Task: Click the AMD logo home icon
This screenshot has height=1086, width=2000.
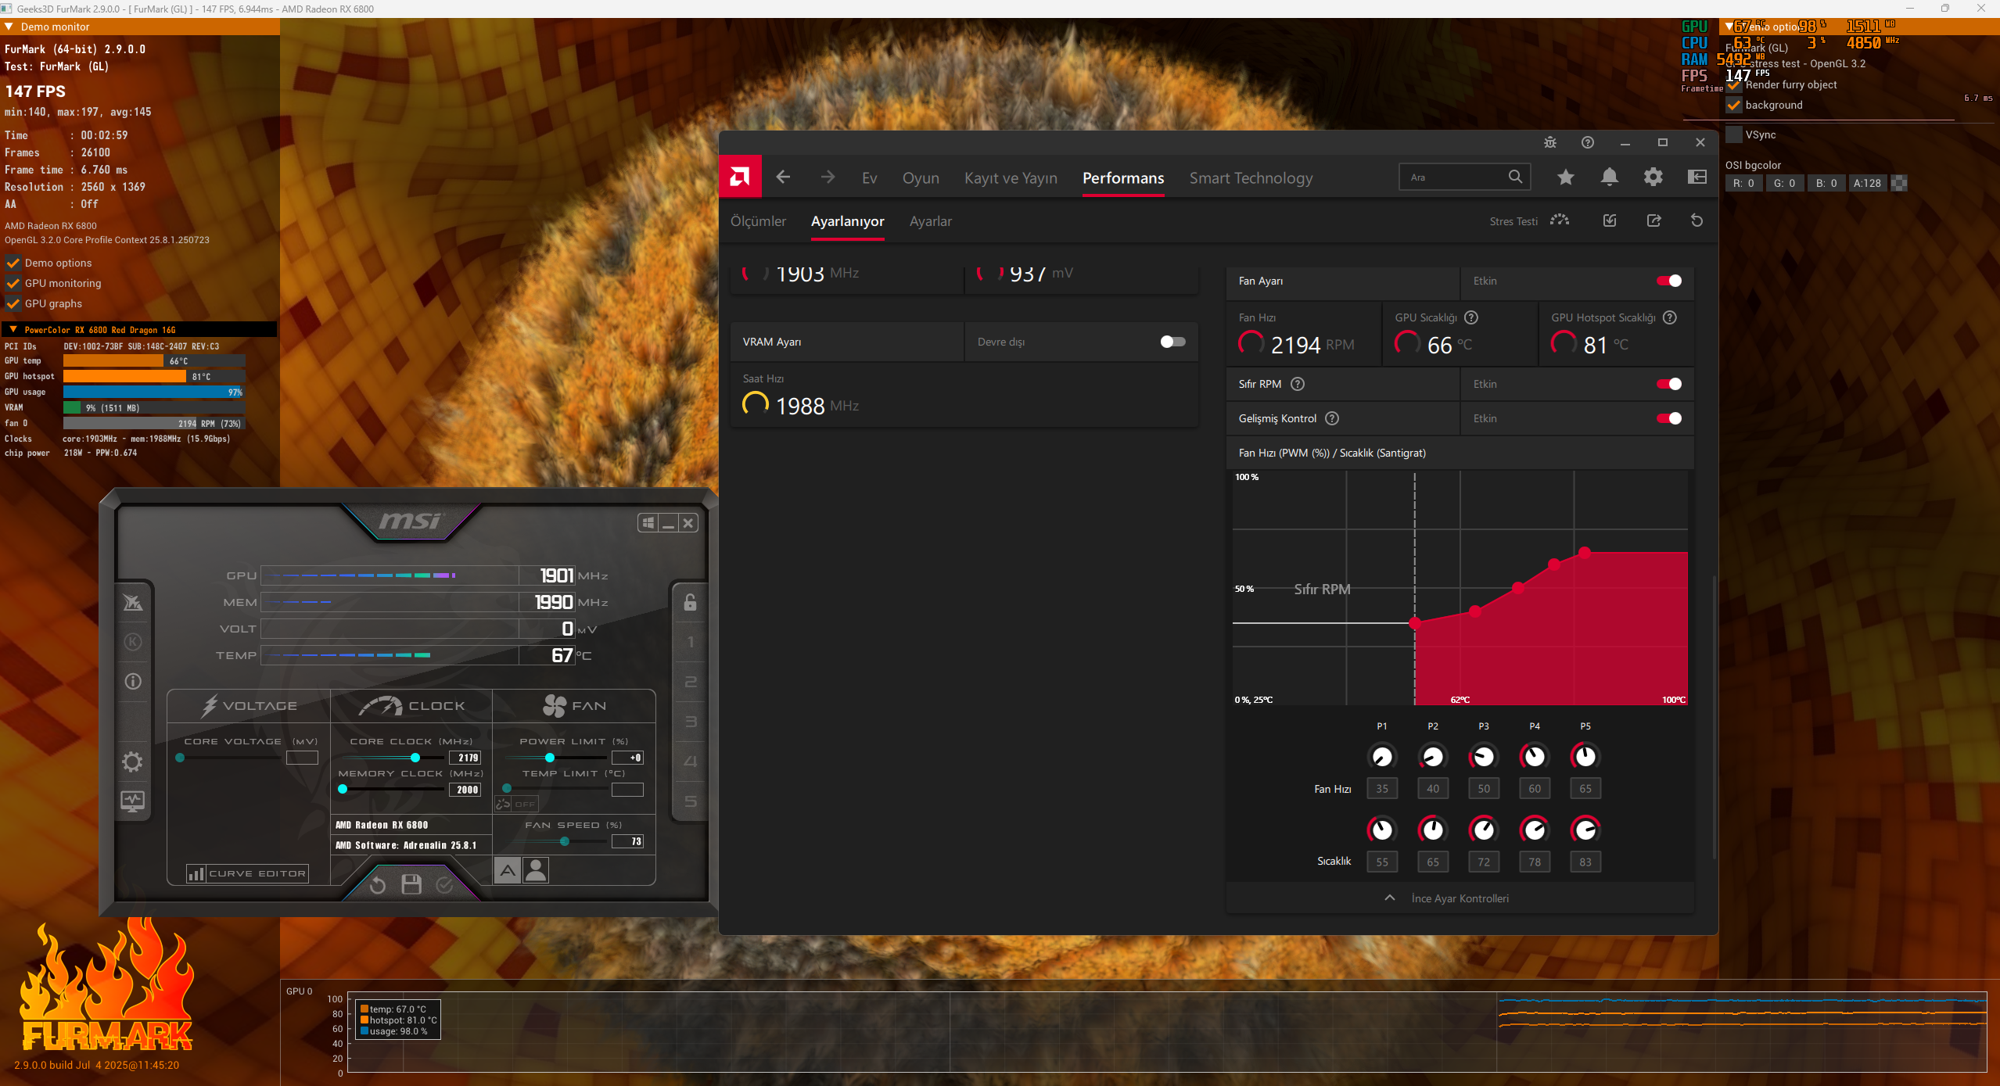Action: pyautogui.click(x=739, y=177)
